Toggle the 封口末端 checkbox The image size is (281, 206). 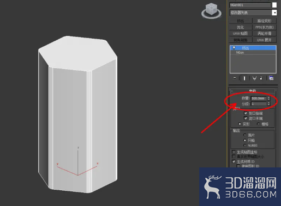[246, 118]
